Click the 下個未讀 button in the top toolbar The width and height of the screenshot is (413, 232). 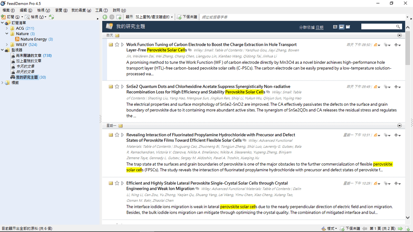[x=187, y=17]
